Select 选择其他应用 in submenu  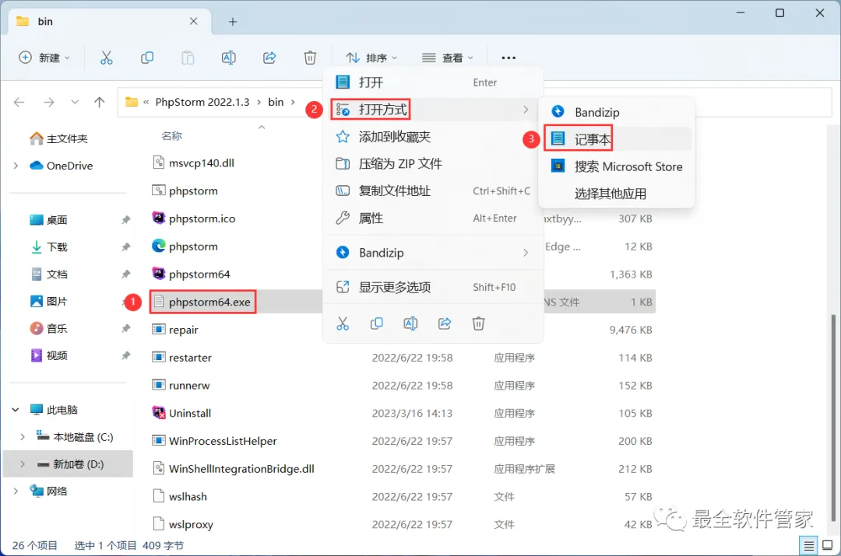tap(617, 194)
